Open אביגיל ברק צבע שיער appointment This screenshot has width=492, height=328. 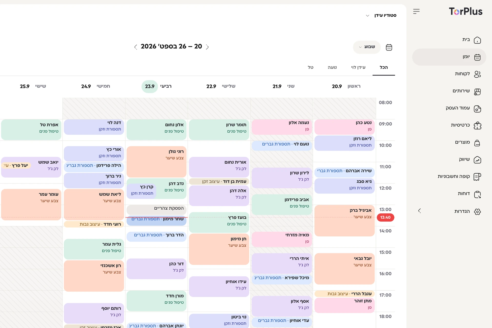(344, 221)
